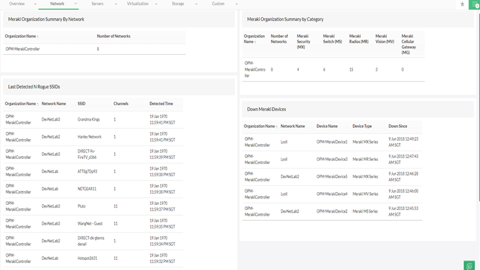Sort Summary by Category table by Organization Name
The image size is (480, 270).
254,39
